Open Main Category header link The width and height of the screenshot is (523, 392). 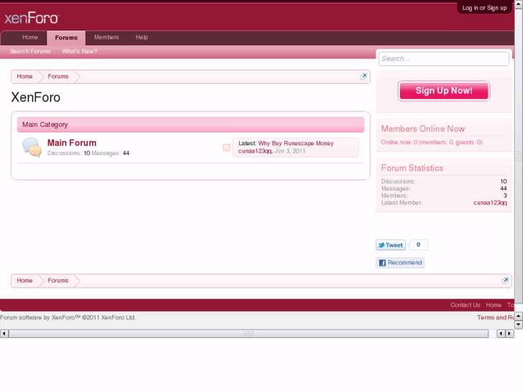pos(45,124)
